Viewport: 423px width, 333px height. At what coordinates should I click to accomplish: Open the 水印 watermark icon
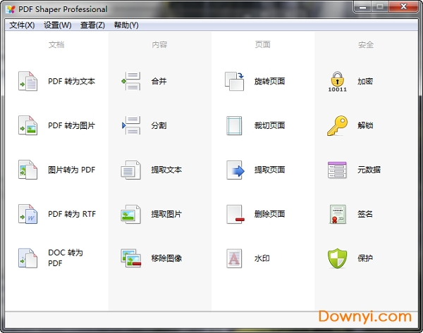coord(234,258)
